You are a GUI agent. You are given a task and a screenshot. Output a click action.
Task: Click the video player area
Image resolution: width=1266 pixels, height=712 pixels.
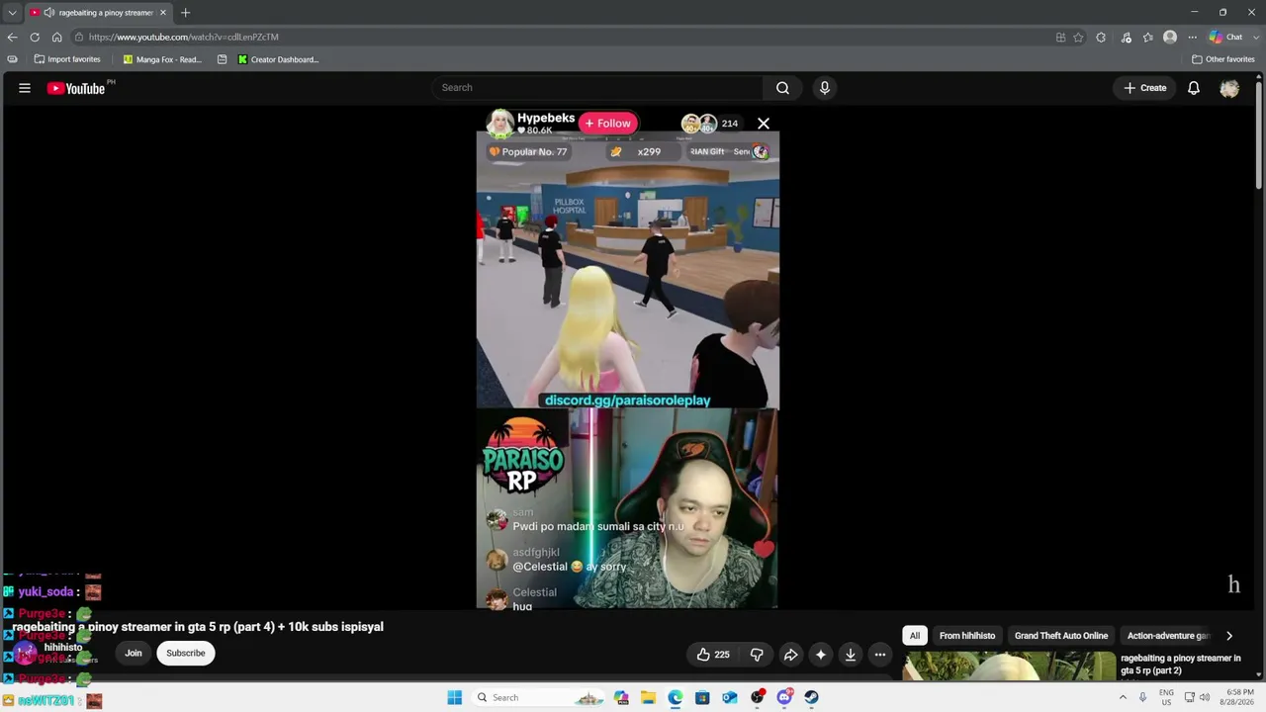point(628,357)
